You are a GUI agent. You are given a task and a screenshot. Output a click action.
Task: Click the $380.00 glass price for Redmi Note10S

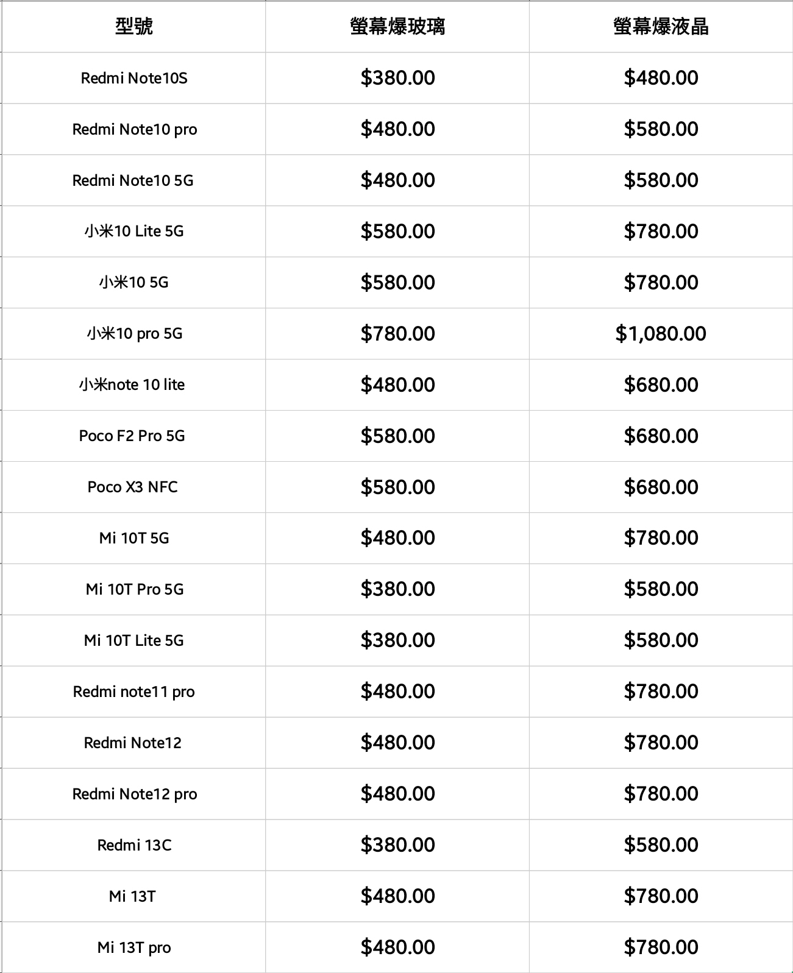397,78
